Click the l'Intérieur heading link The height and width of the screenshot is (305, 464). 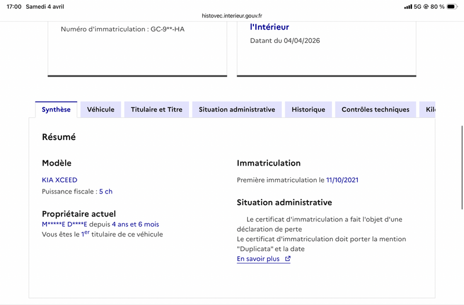269,27
